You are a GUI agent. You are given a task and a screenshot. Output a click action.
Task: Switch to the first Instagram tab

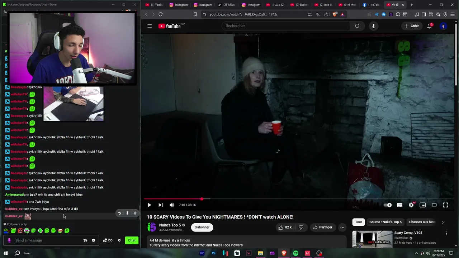(179, 5)
